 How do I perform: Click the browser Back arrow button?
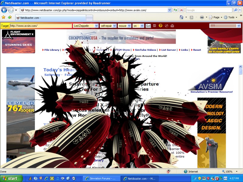(4, 10)
